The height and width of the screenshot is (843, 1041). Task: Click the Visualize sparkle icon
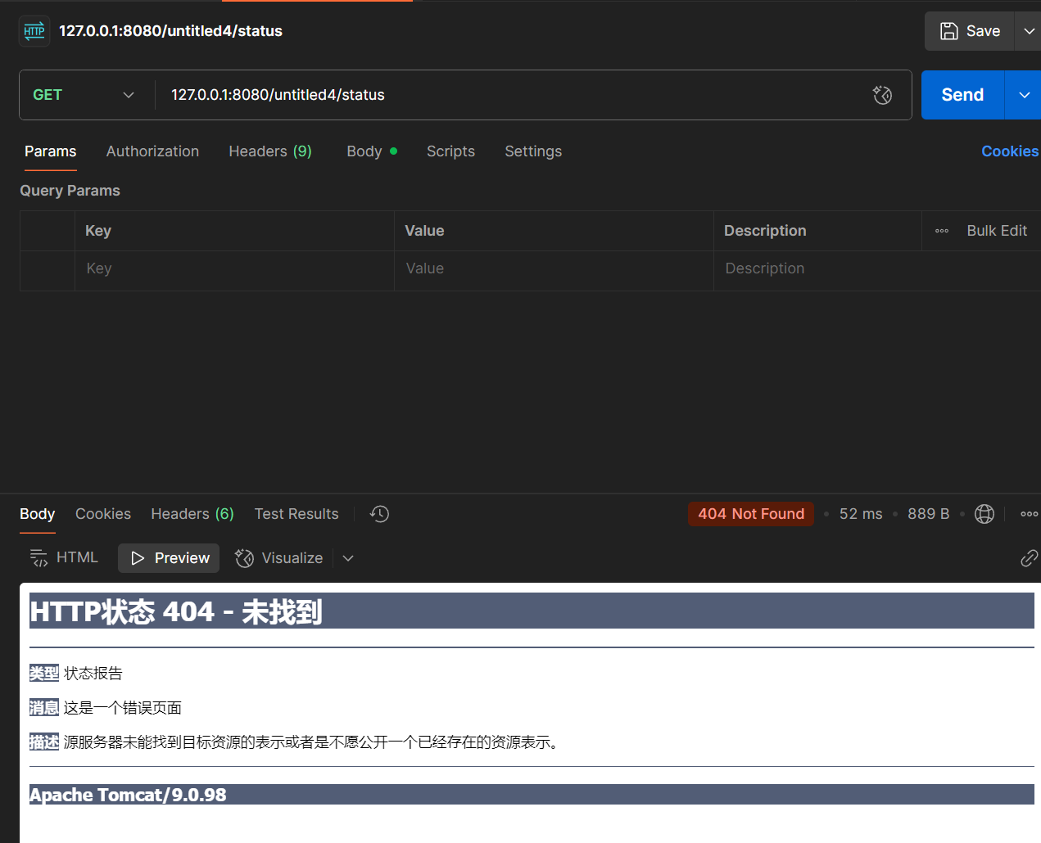point(244,558)
